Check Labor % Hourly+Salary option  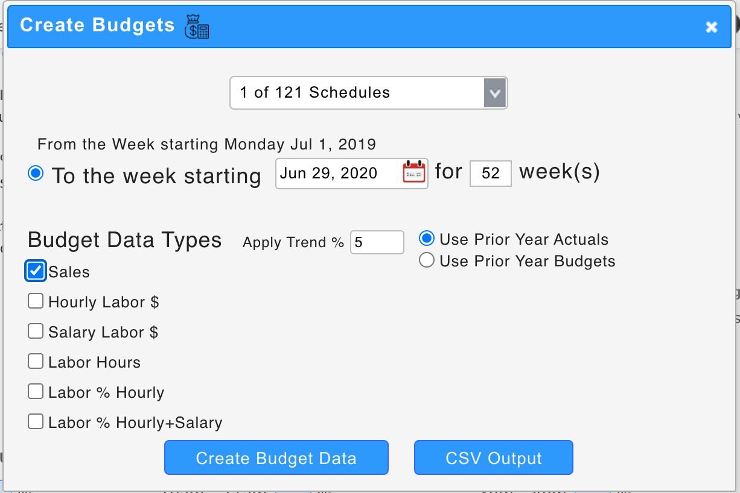(36, 421)
